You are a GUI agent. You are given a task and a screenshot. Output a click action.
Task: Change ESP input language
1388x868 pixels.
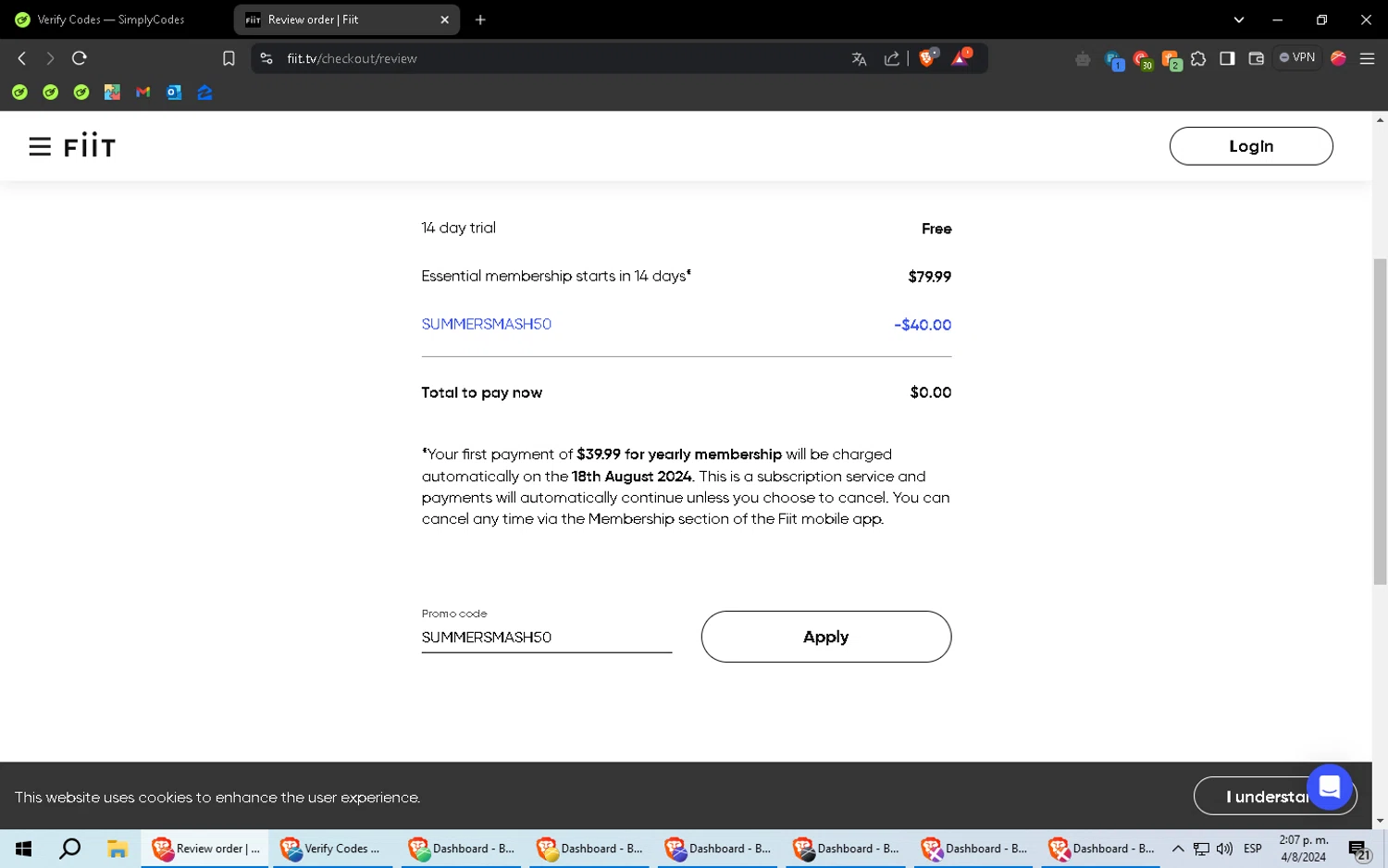1253,849
